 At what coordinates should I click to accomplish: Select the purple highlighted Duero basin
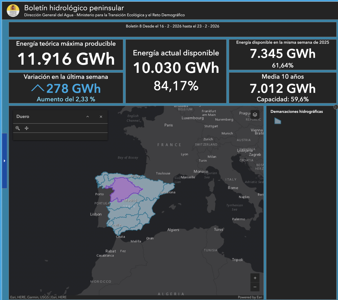tap(124, 188)
